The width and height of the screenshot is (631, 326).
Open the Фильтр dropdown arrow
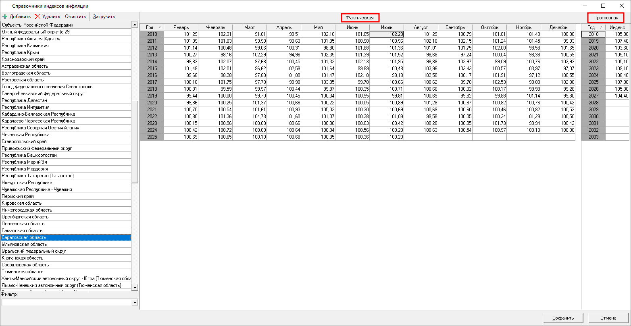click(135, 302)
